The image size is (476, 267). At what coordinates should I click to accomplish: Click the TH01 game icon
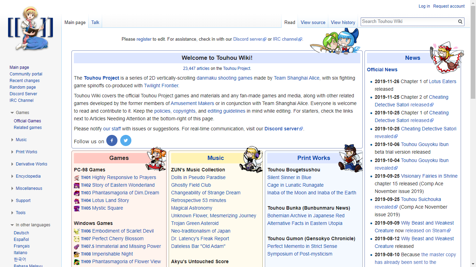click(x=77, y=178)
